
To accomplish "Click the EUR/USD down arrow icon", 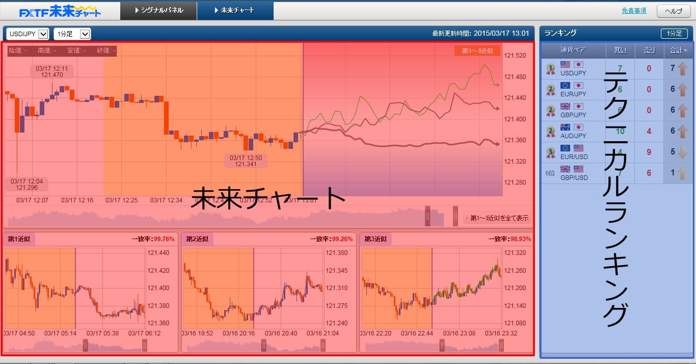I will coord(683,152).
